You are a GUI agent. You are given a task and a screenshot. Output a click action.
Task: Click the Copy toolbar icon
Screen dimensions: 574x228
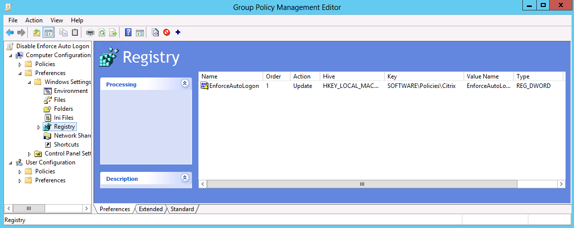64,33
